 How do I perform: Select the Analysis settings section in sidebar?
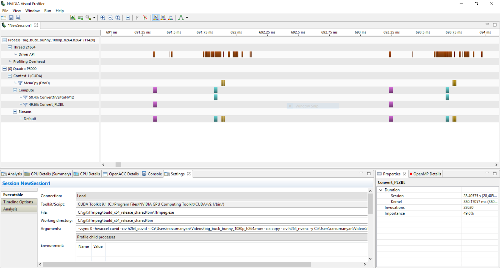point(19,209)
